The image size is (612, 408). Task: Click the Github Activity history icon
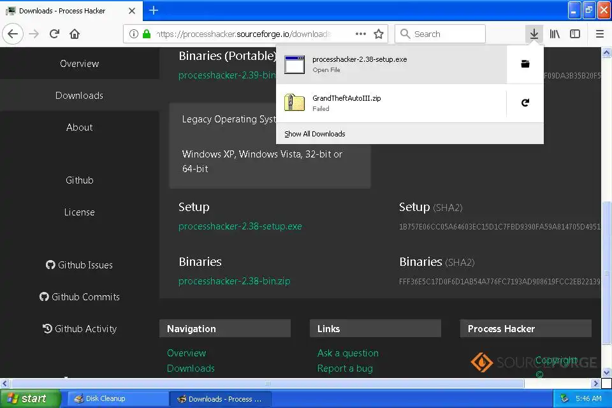click(x=47, y=329)
